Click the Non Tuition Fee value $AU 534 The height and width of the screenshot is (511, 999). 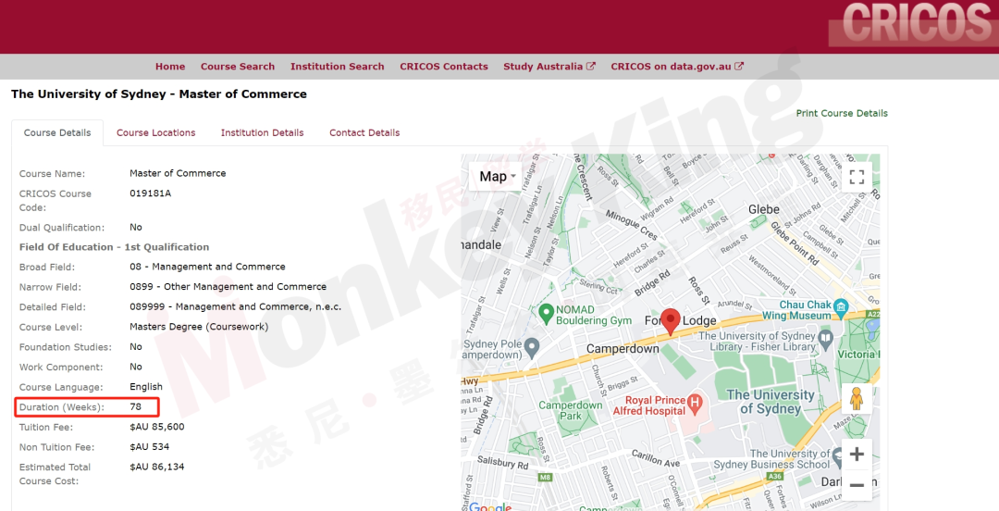pos(149,446)
